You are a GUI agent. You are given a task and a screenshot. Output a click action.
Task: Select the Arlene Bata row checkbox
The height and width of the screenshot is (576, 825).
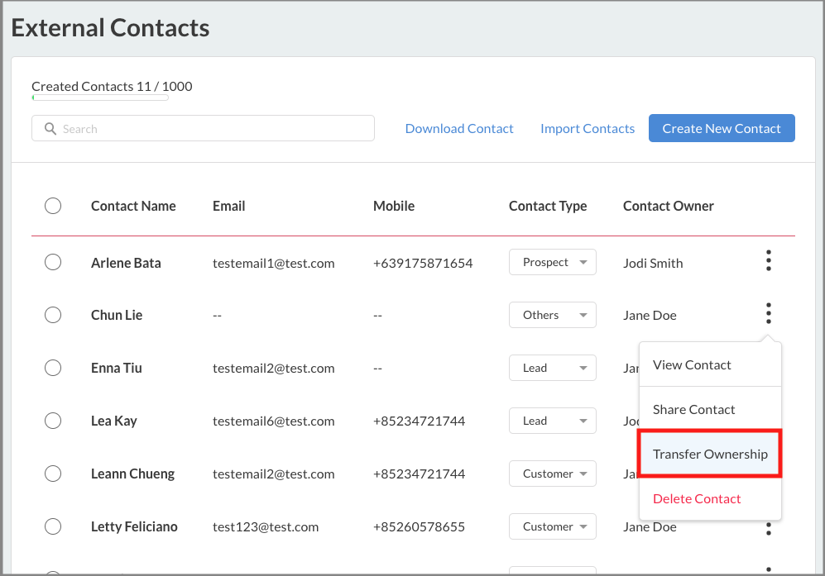[x=53, y=262]
